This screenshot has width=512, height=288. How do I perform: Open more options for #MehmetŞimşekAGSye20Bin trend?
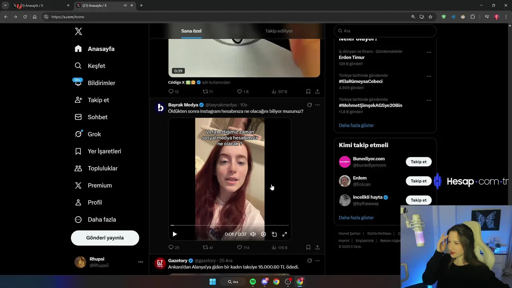coord(429,100)
